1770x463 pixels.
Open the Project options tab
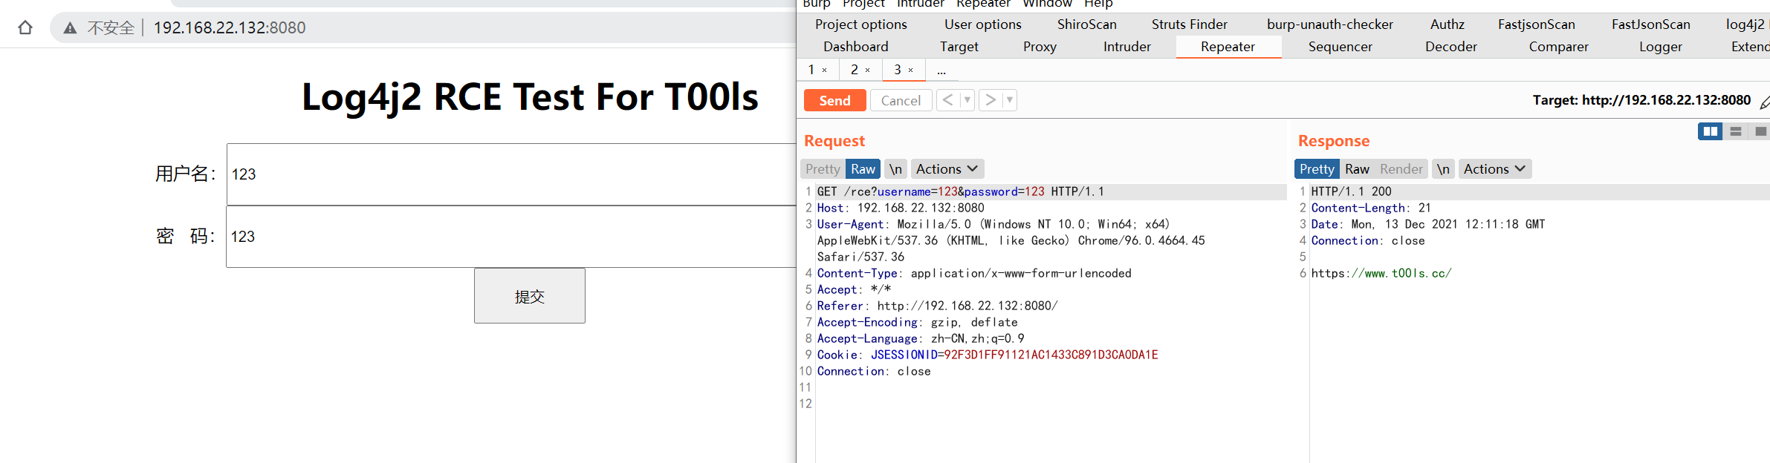861,24
